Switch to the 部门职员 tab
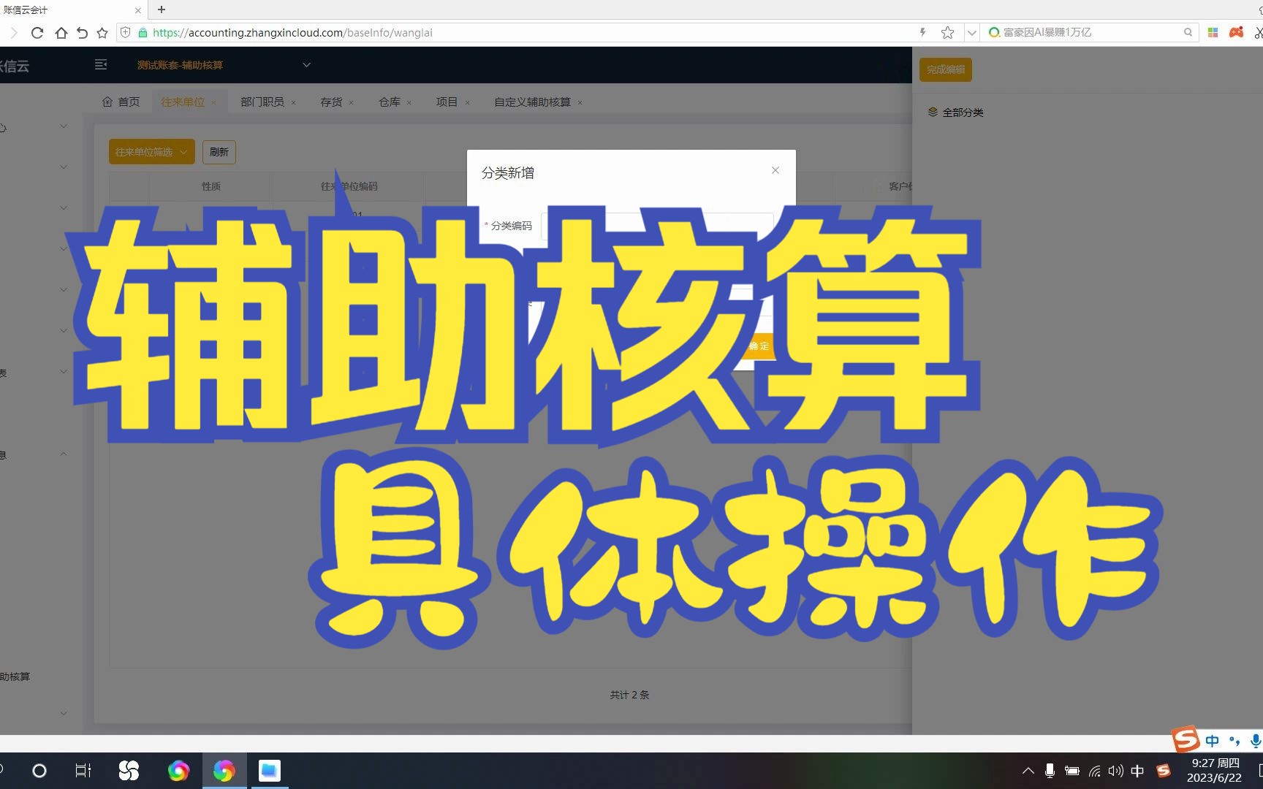This screenshot has height=789, width=1263. click(260, 102)
